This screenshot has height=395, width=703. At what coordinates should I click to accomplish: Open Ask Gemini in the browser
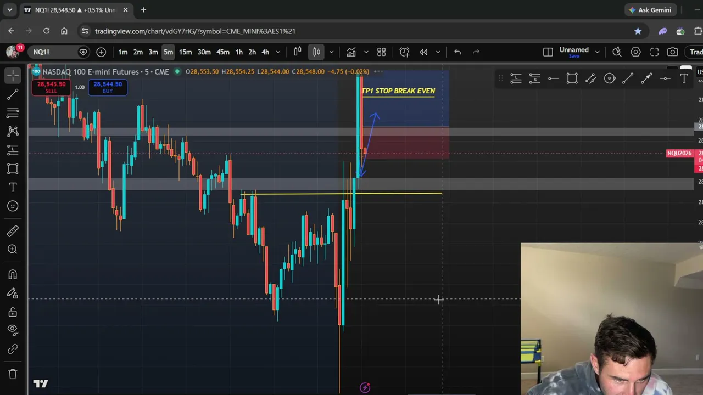click(x=651, y=10)
